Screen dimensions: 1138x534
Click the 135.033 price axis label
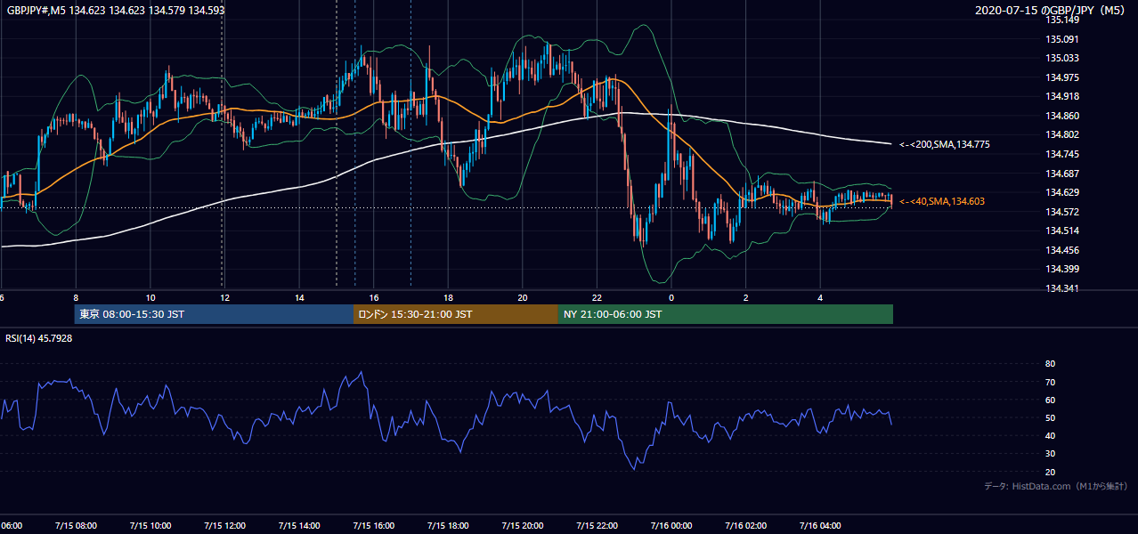(x=1062, y=59)
